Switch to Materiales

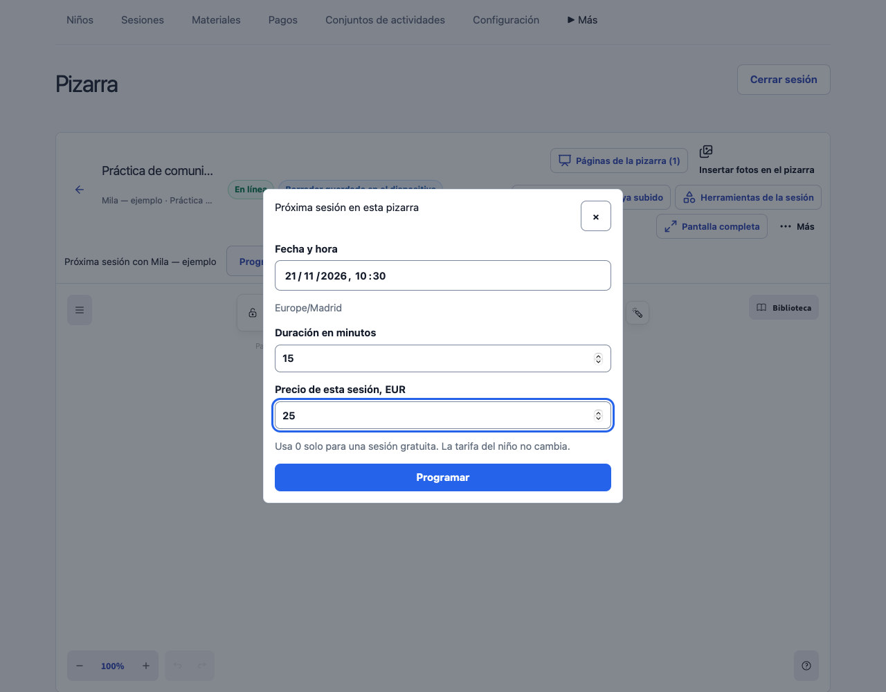(216, 20)
